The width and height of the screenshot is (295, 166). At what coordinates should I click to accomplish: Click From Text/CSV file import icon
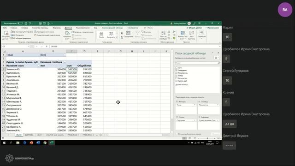(x=12, y=32)
